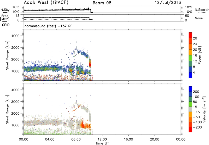
Task: Click the blue 4 dB Power color segment
Action: pos(190,75)
